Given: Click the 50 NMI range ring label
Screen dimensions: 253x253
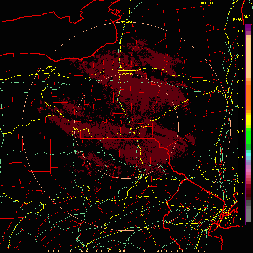Looking at the screenshot, I should (x=126, y=74).
